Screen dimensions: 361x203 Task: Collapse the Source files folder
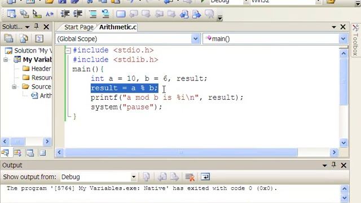click(x=14, y=87)
